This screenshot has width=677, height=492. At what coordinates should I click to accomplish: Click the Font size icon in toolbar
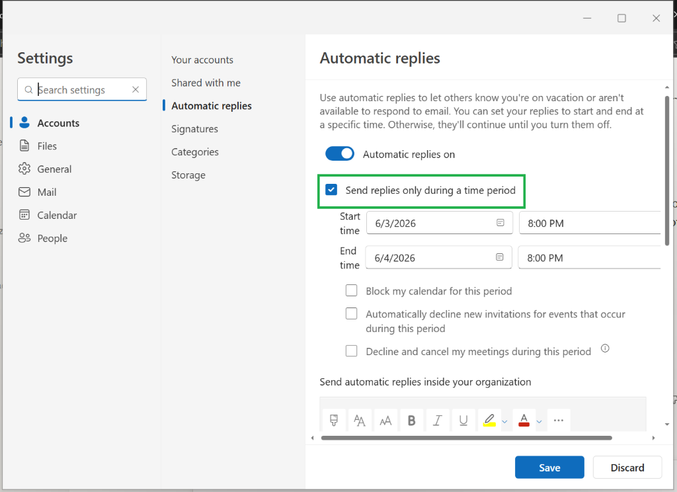[385, 420]
